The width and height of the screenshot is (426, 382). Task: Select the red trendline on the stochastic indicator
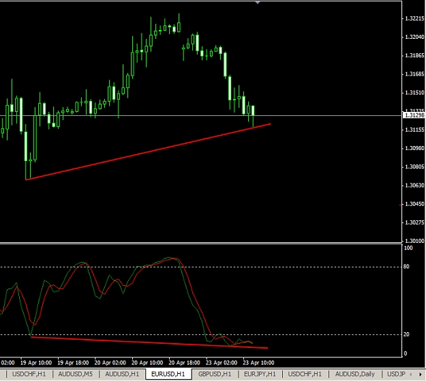[x=149, y=342]
